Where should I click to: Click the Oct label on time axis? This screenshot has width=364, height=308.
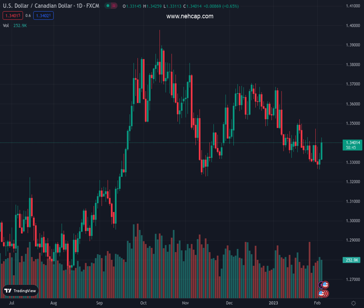(x=143, y=303)
